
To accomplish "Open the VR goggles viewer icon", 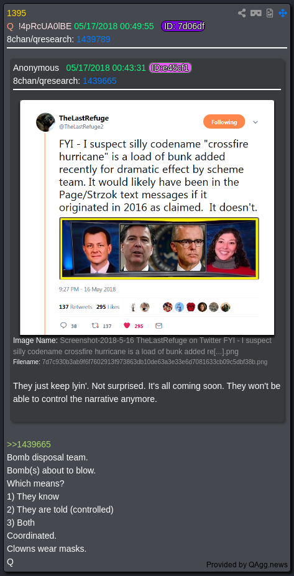I will pyautogui.click(x=256, y=13).
